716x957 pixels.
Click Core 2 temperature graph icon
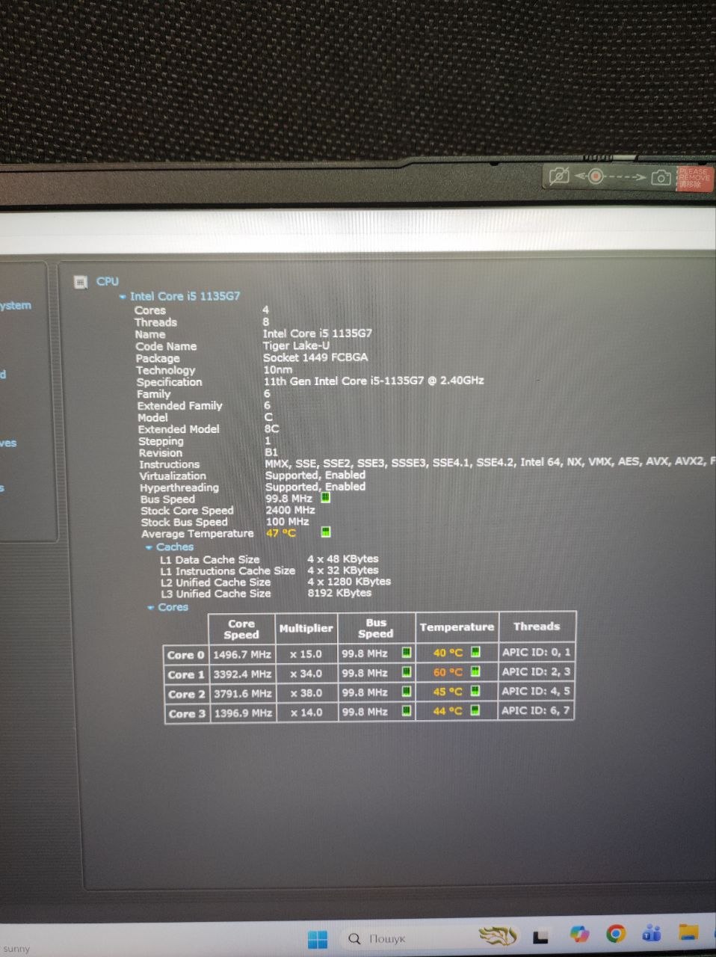[475, 691]
